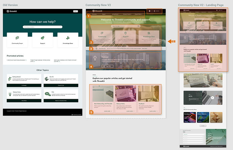Open the Ready To Get Started banner on Landing Page
Screen dimensions: 233x150
pos(203,80)
